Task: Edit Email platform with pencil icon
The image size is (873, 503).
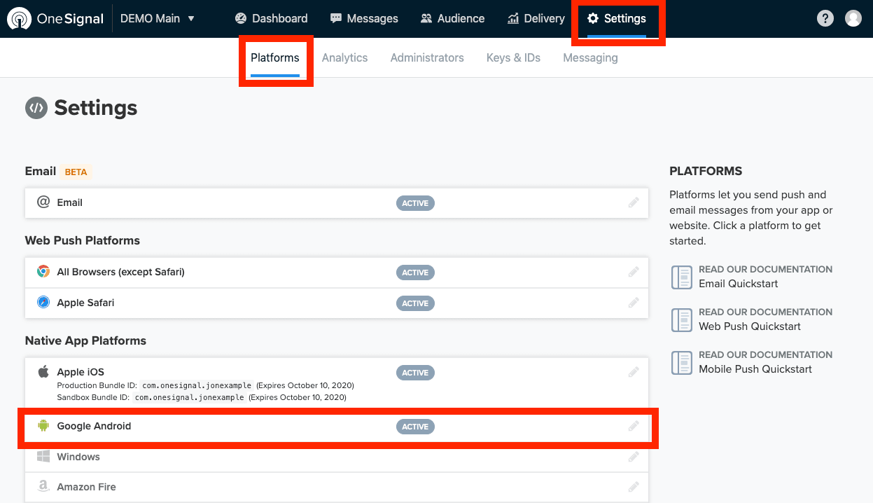Action: 634,202
